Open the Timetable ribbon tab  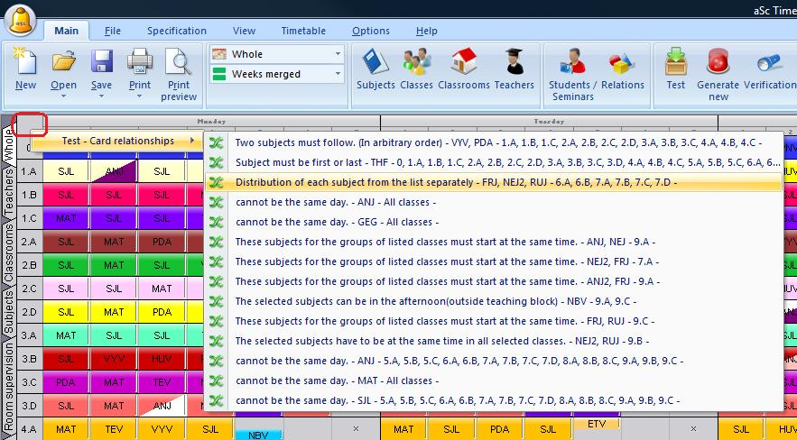[302, 31]
